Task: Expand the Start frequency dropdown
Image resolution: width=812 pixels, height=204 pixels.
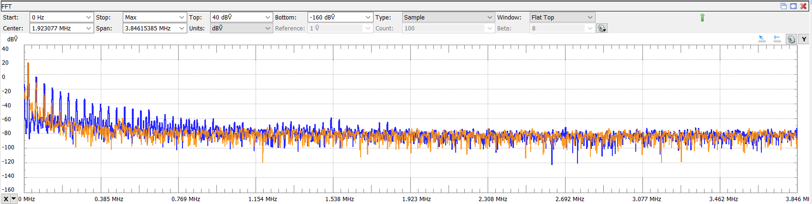Action: [88, 18]
